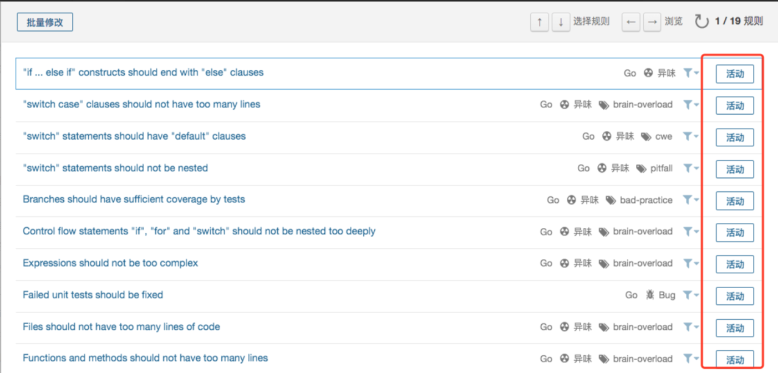The height and width of the screenshot is (373, 778).
Task: Select previous rule with up arrow
Action: [540, 22]
